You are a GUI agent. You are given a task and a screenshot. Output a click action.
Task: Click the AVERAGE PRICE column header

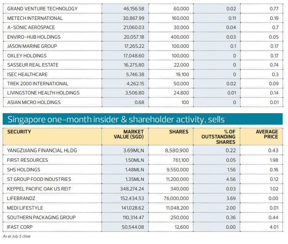tap(267, 134)
